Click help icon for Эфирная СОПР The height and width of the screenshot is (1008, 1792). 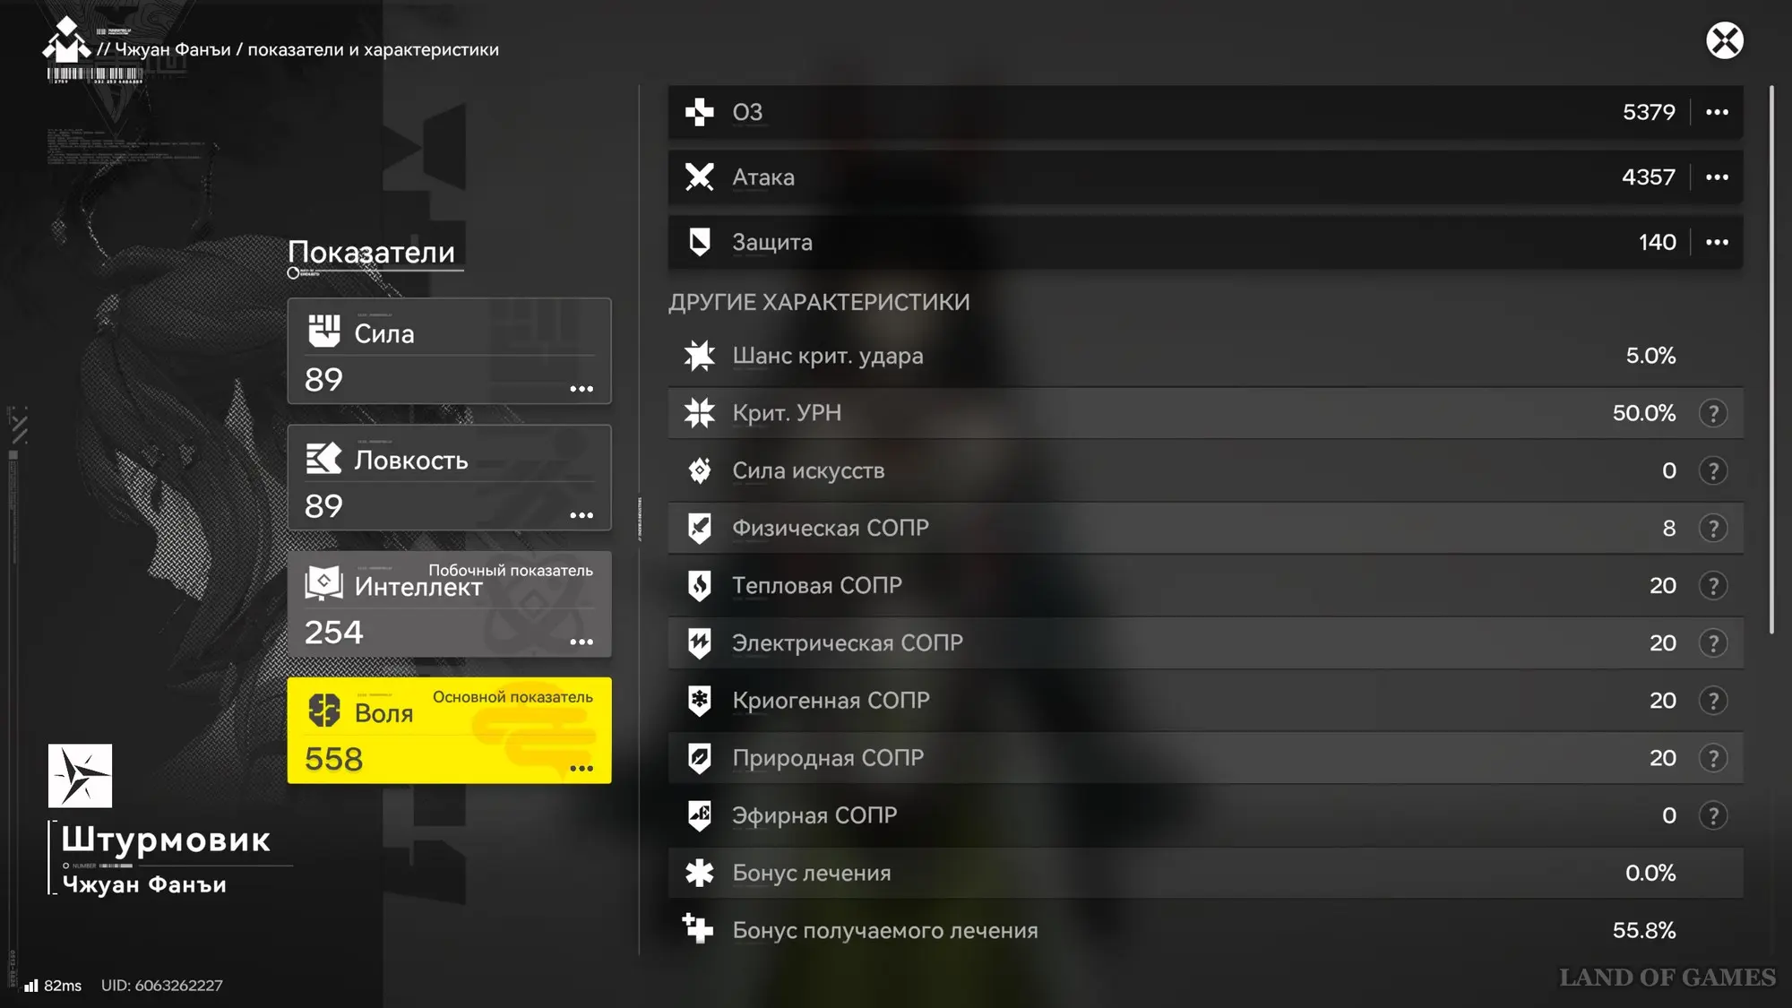tap(1712, 815)
